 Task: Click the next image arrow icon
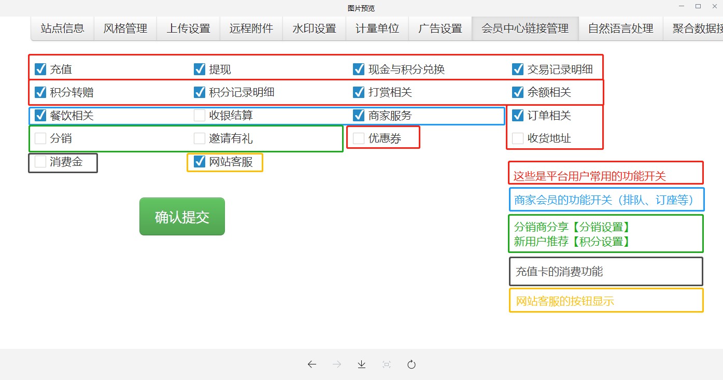[x=337, y=364]
